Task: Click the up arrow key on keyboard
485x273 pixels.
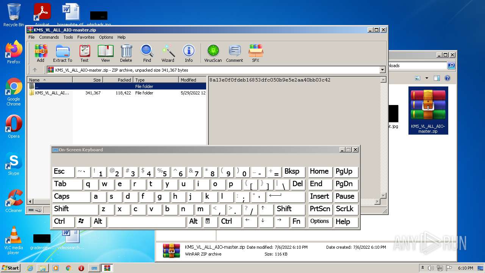Action: click(x=266, y=209)
